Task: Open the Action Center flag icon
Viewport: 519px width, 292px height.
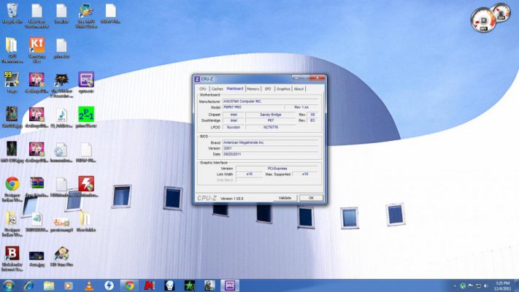Action: (x=470, y=285)
